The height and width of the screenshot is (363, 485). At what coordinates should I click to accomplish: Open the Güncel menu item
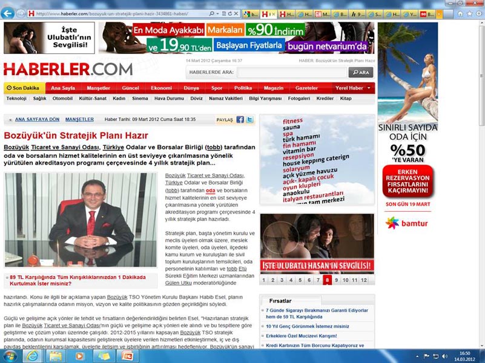click(x=130, y=88)
